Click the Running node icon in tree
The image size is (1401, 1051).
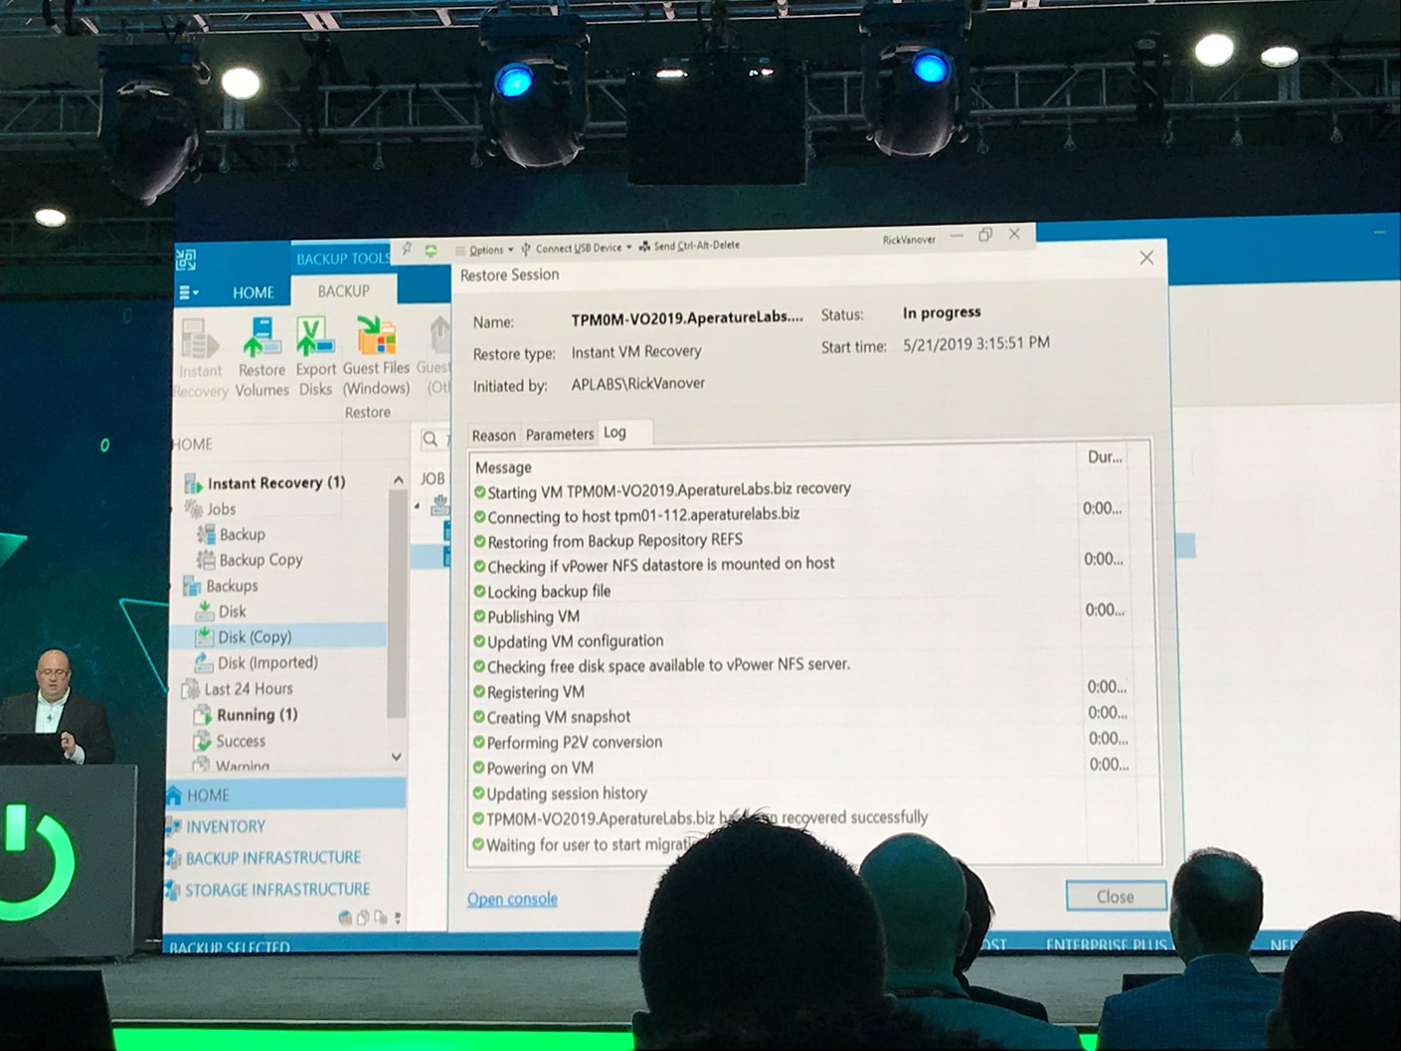click(202, 715)
